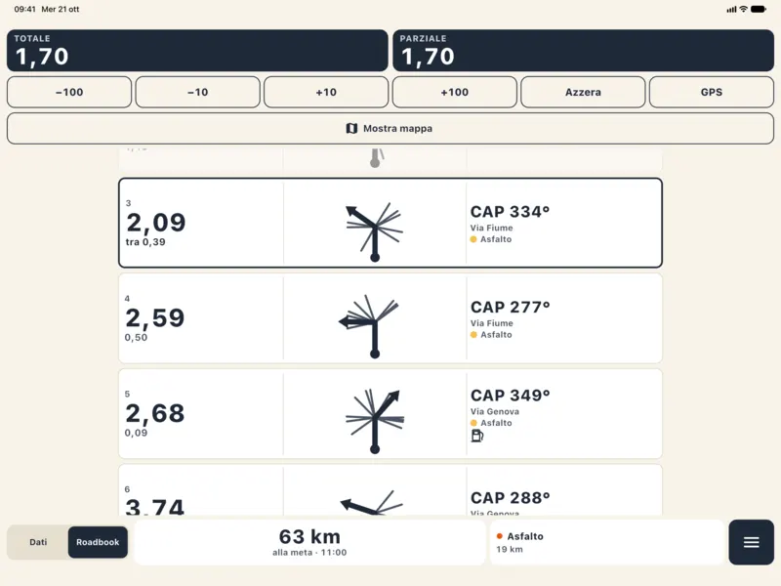Open the PARZIALE 1,70 counter panel
The width and height of the screenshot is (781, 586).
(583, 51)
